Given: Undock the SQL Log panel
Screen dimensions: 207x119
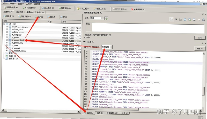Looking at the screenshot, I should point(202,43).
